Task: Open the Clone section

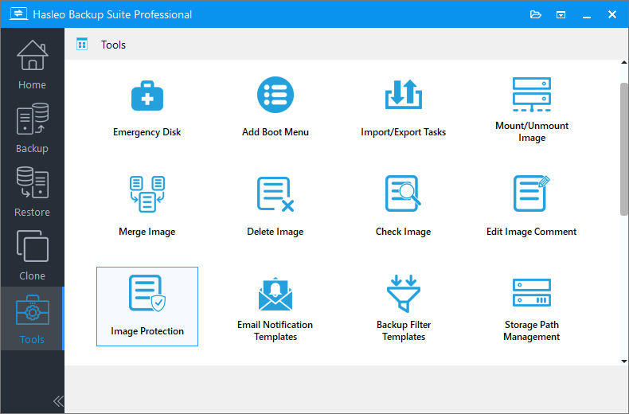Action: 32,255
